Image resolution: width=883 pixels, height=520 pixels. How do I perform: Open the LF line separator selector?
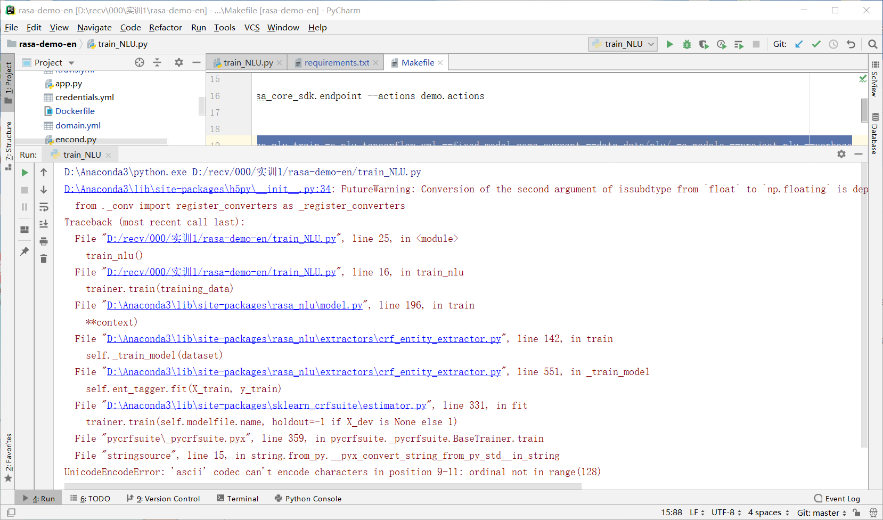point(697,513)
